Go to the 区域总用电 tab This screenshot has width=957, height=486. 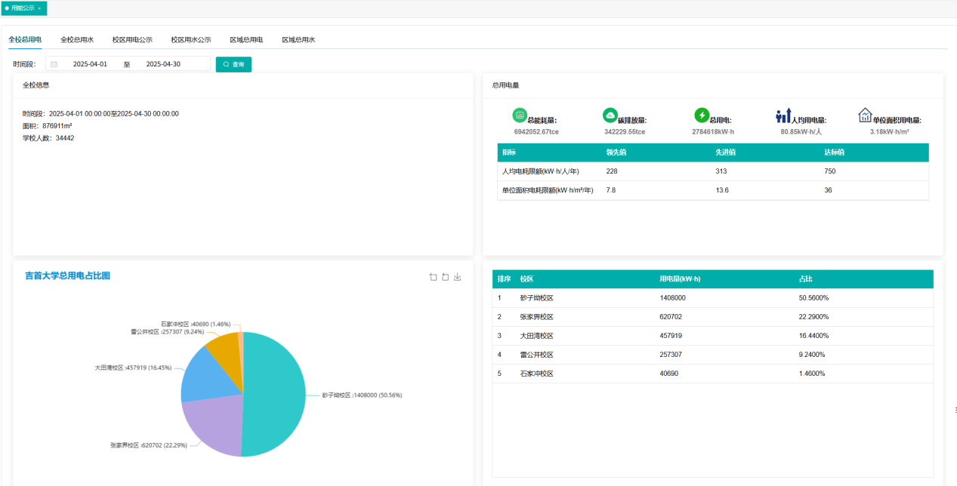coord(246,40)
